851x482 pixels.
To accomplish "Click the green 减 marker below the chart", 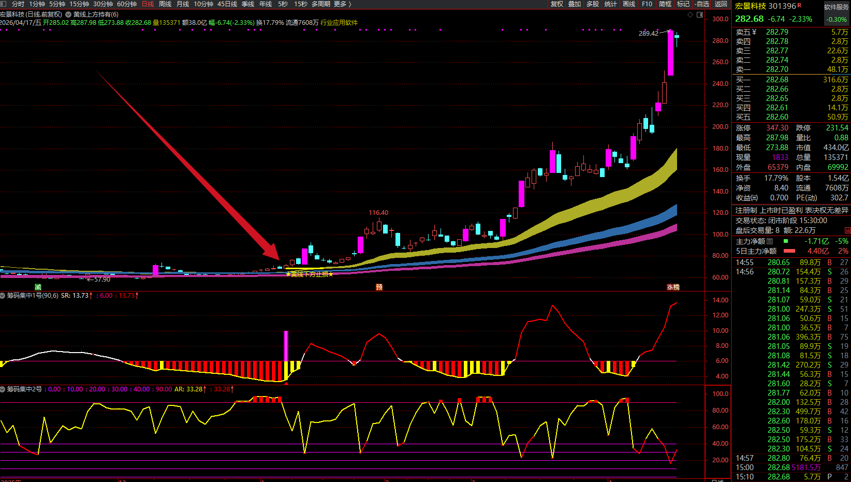I will (38, 287).
